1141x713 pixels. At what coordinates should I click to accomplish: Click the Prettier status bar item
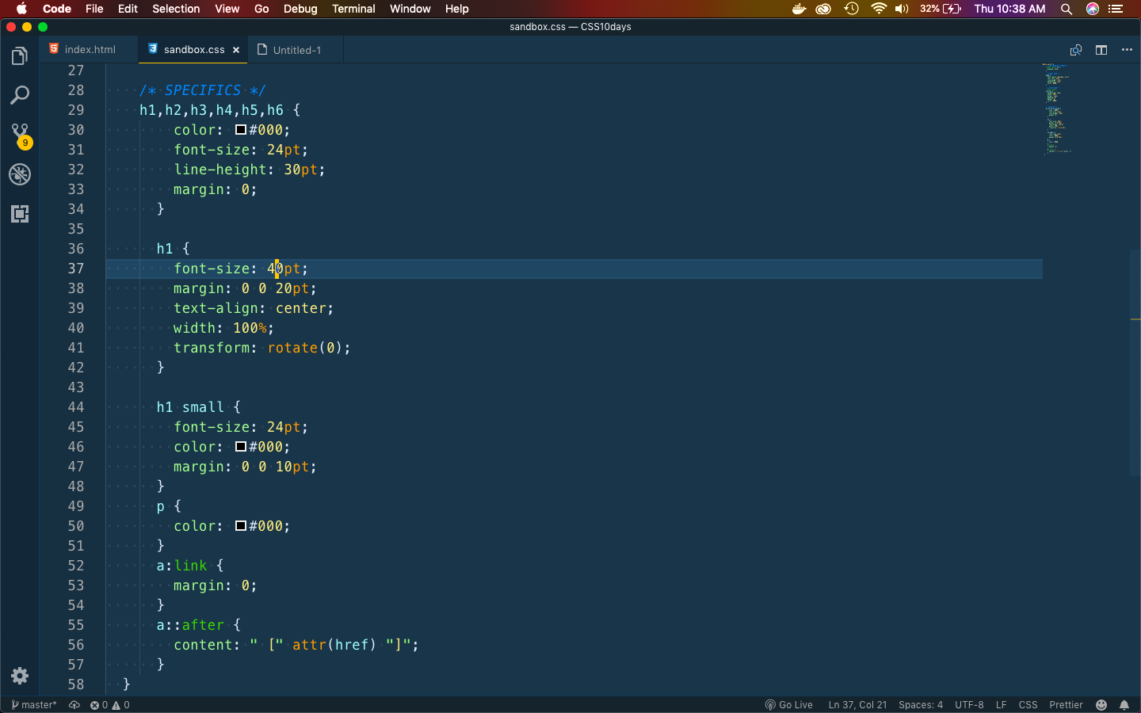pos(1066,705)
